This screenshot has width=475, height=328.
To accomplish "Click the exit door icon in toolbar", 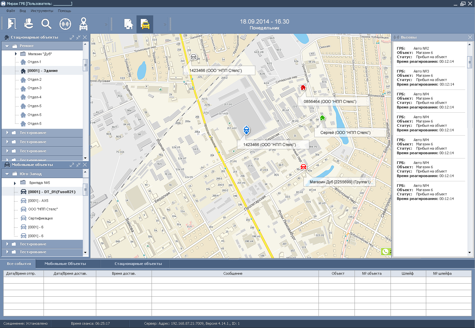I will point(12,24).
